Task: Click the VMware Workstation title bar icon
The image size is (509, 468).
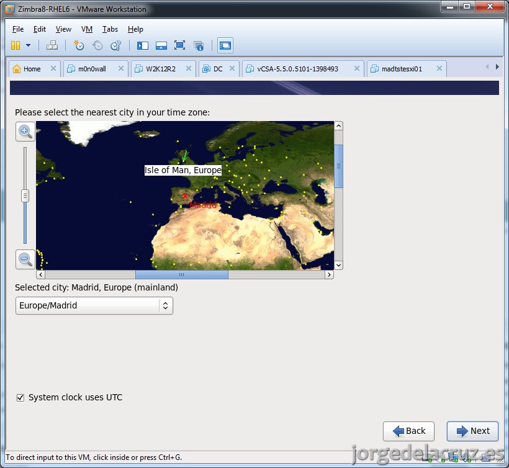Action: tap(10, 9)
